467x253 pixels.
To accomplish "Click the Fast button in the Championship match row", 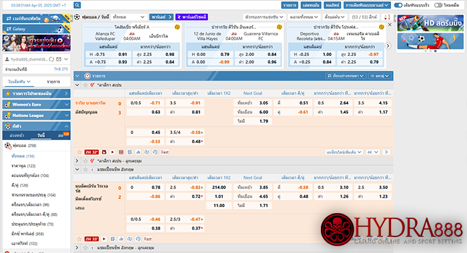I will point(147,239).
